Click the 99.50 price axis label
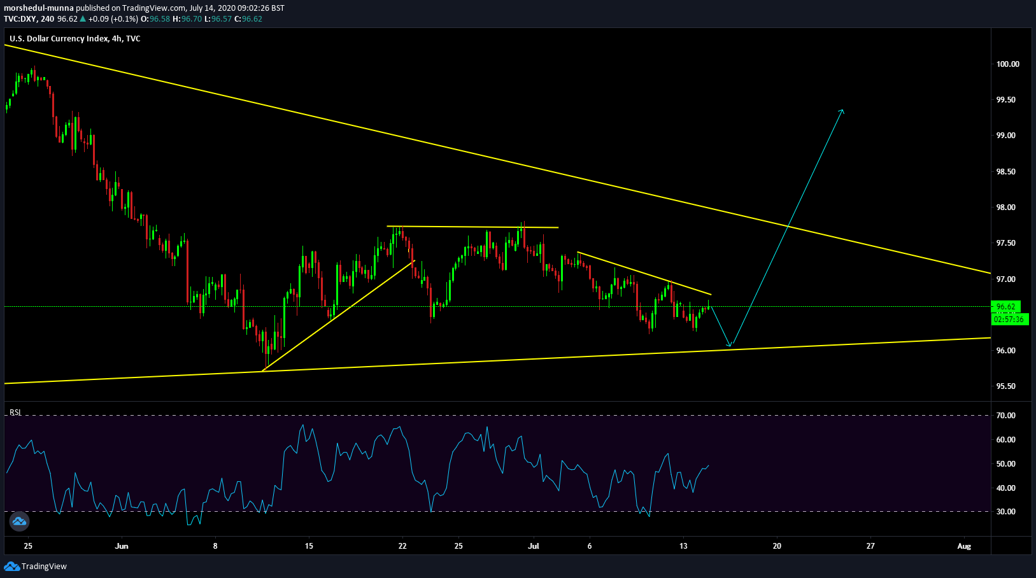 click(1006, 100)
